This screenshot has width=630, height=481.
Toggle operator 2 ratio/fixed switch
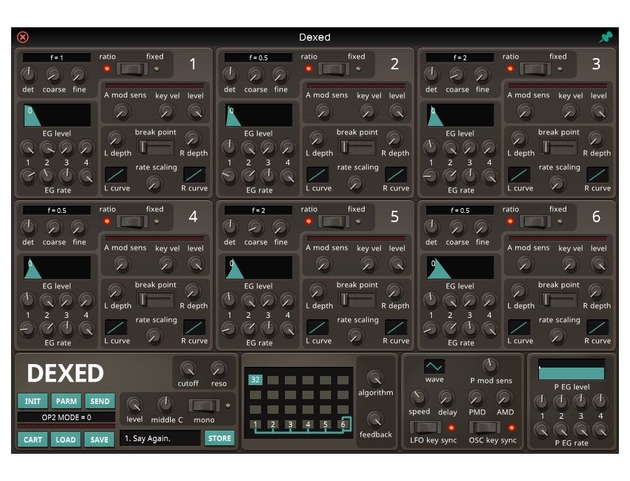pos(334,69)
